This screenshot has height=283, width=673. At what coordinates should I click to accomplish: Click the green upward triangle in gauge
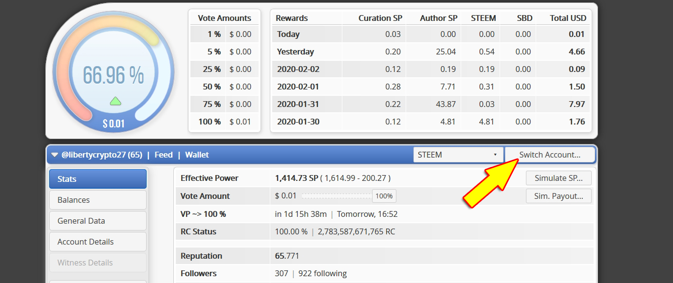pyautogui.click(x=115, y=101)
